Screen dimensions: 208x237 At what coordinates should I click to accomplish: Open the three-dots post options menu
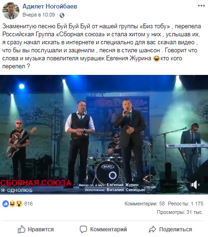coord(201,6)
